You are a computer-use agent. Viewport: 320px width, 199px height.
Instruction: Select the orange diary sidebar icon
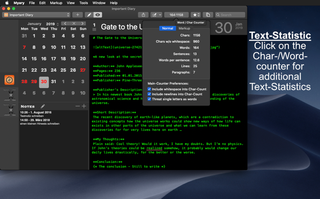(x=9, y=80)
